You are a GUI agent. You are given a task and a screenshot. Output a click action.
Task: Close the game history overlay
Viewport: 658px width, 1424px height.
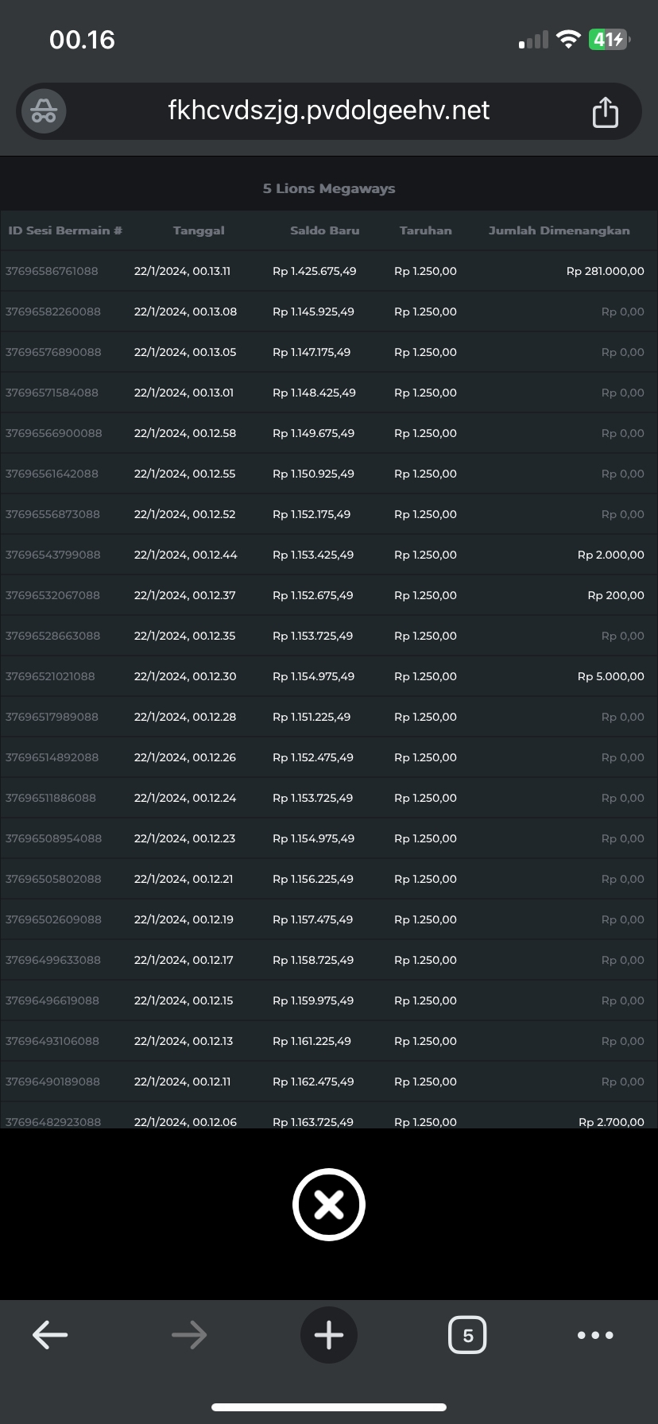328,1205
